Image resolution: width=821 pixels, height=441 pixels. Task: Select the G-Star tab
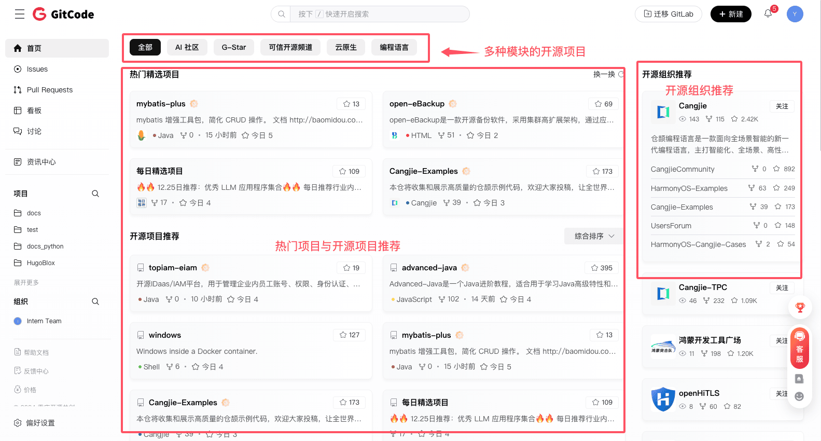coord(234,47)
